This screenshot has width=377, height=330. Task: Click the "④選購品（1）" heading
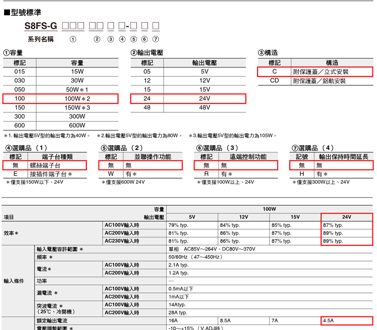pos(26,148)
